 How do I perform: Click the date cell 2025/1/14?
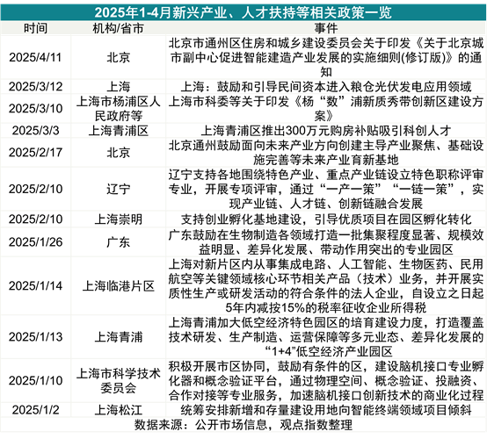pyautogui.click(x=35, y=285)
